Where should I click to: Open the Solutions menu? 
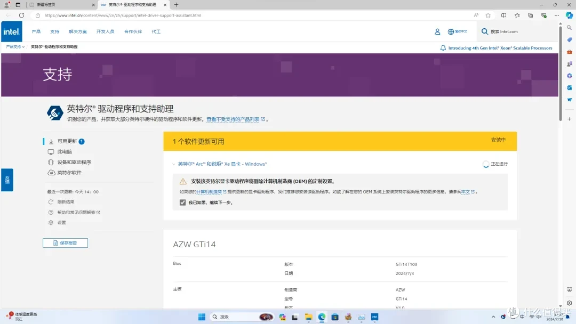pyautogui.click(x=78, y=31)
